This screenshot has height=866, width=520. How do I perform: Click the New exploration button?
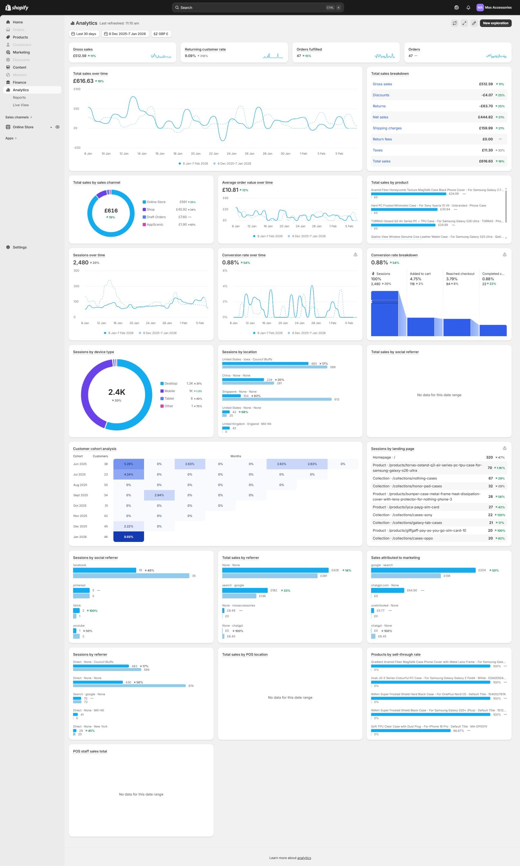click(495, 23)
